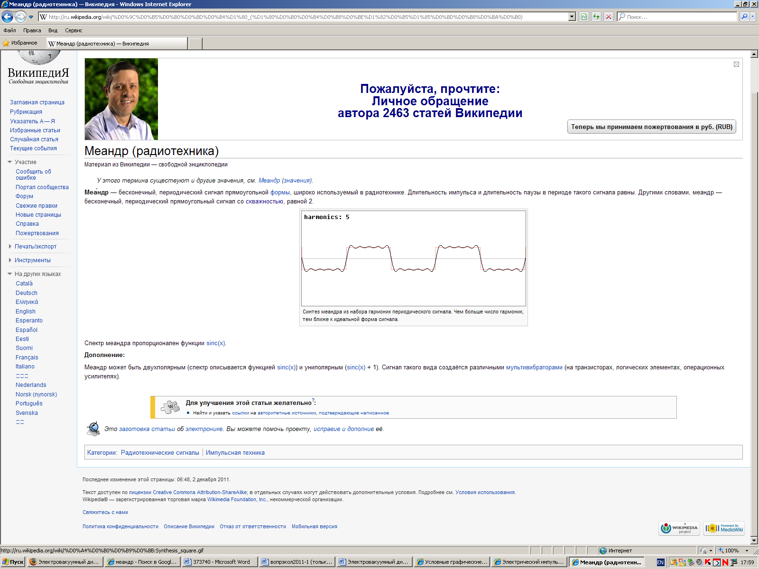Open the Правка menu

(x=32, y=30)
